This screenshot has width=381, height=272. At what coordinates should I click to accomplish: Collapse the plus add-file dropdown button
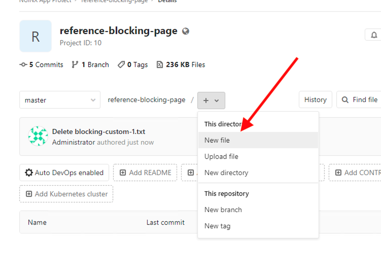(211, 100)
